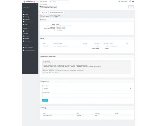The width and height of the screenshot is (157, 126).
Task: Open the employee profile avatar icon
Action: pos(133,1)
